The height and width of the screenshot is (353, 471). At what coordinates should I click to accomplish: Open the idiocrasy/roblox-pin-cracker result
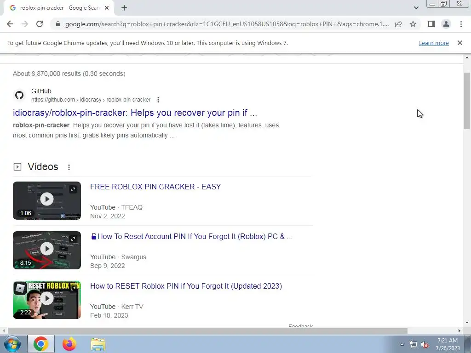pyautogui.click(x=135, y=113)
